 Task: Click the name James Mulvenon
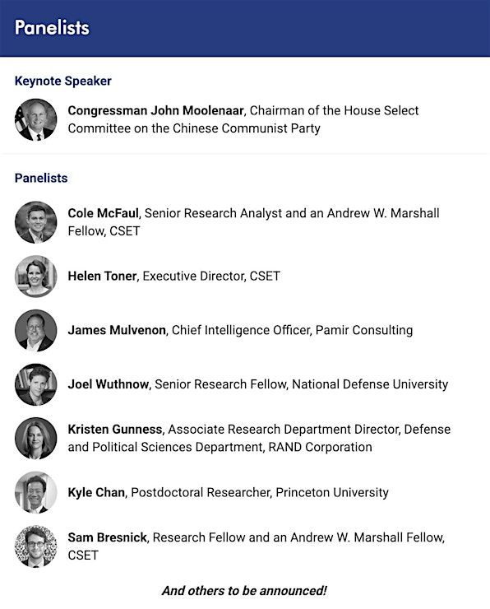(117, 330)
